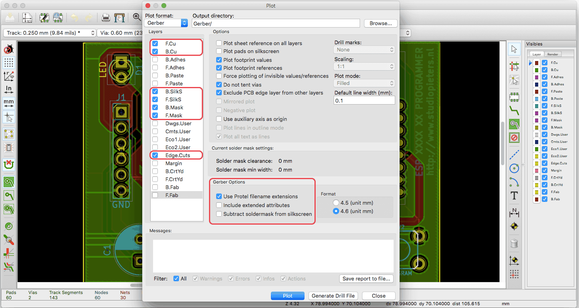Click Edge.Cuts color swatch in Visibles
The height and width of the screenshot is (308, 579).
tap(537, 163)
